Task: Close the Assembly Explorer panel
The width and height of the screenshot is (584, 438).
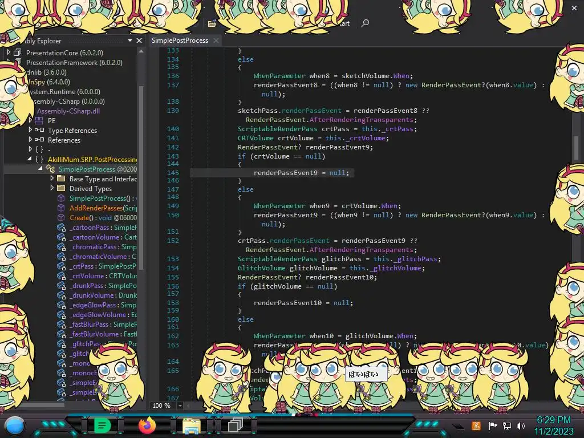Action: pyautogui.click(x=139, y=40)
